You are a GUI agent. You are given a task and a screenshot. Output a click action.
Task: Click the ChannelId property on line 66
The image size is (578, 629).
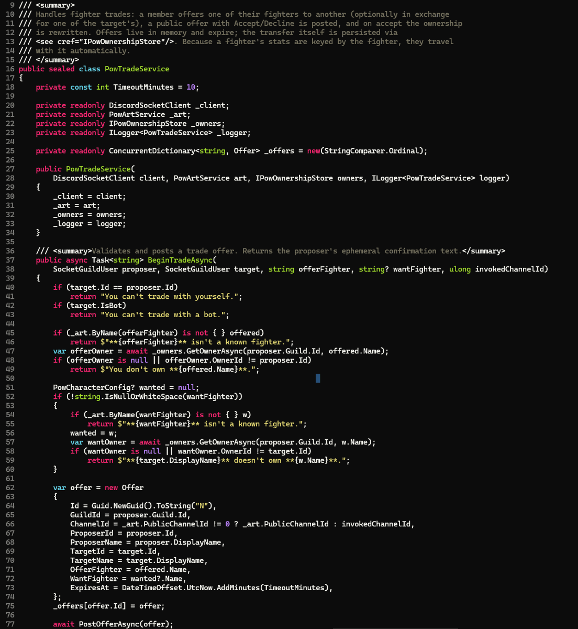[x=90, y=524]
